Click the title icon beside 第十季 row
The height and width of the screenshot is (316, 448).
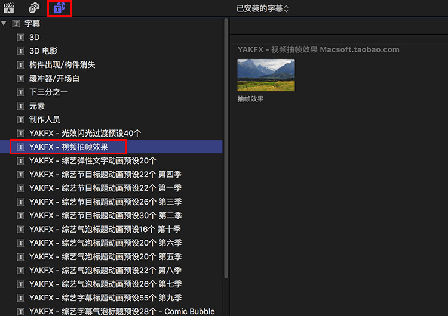pos(20,230)
